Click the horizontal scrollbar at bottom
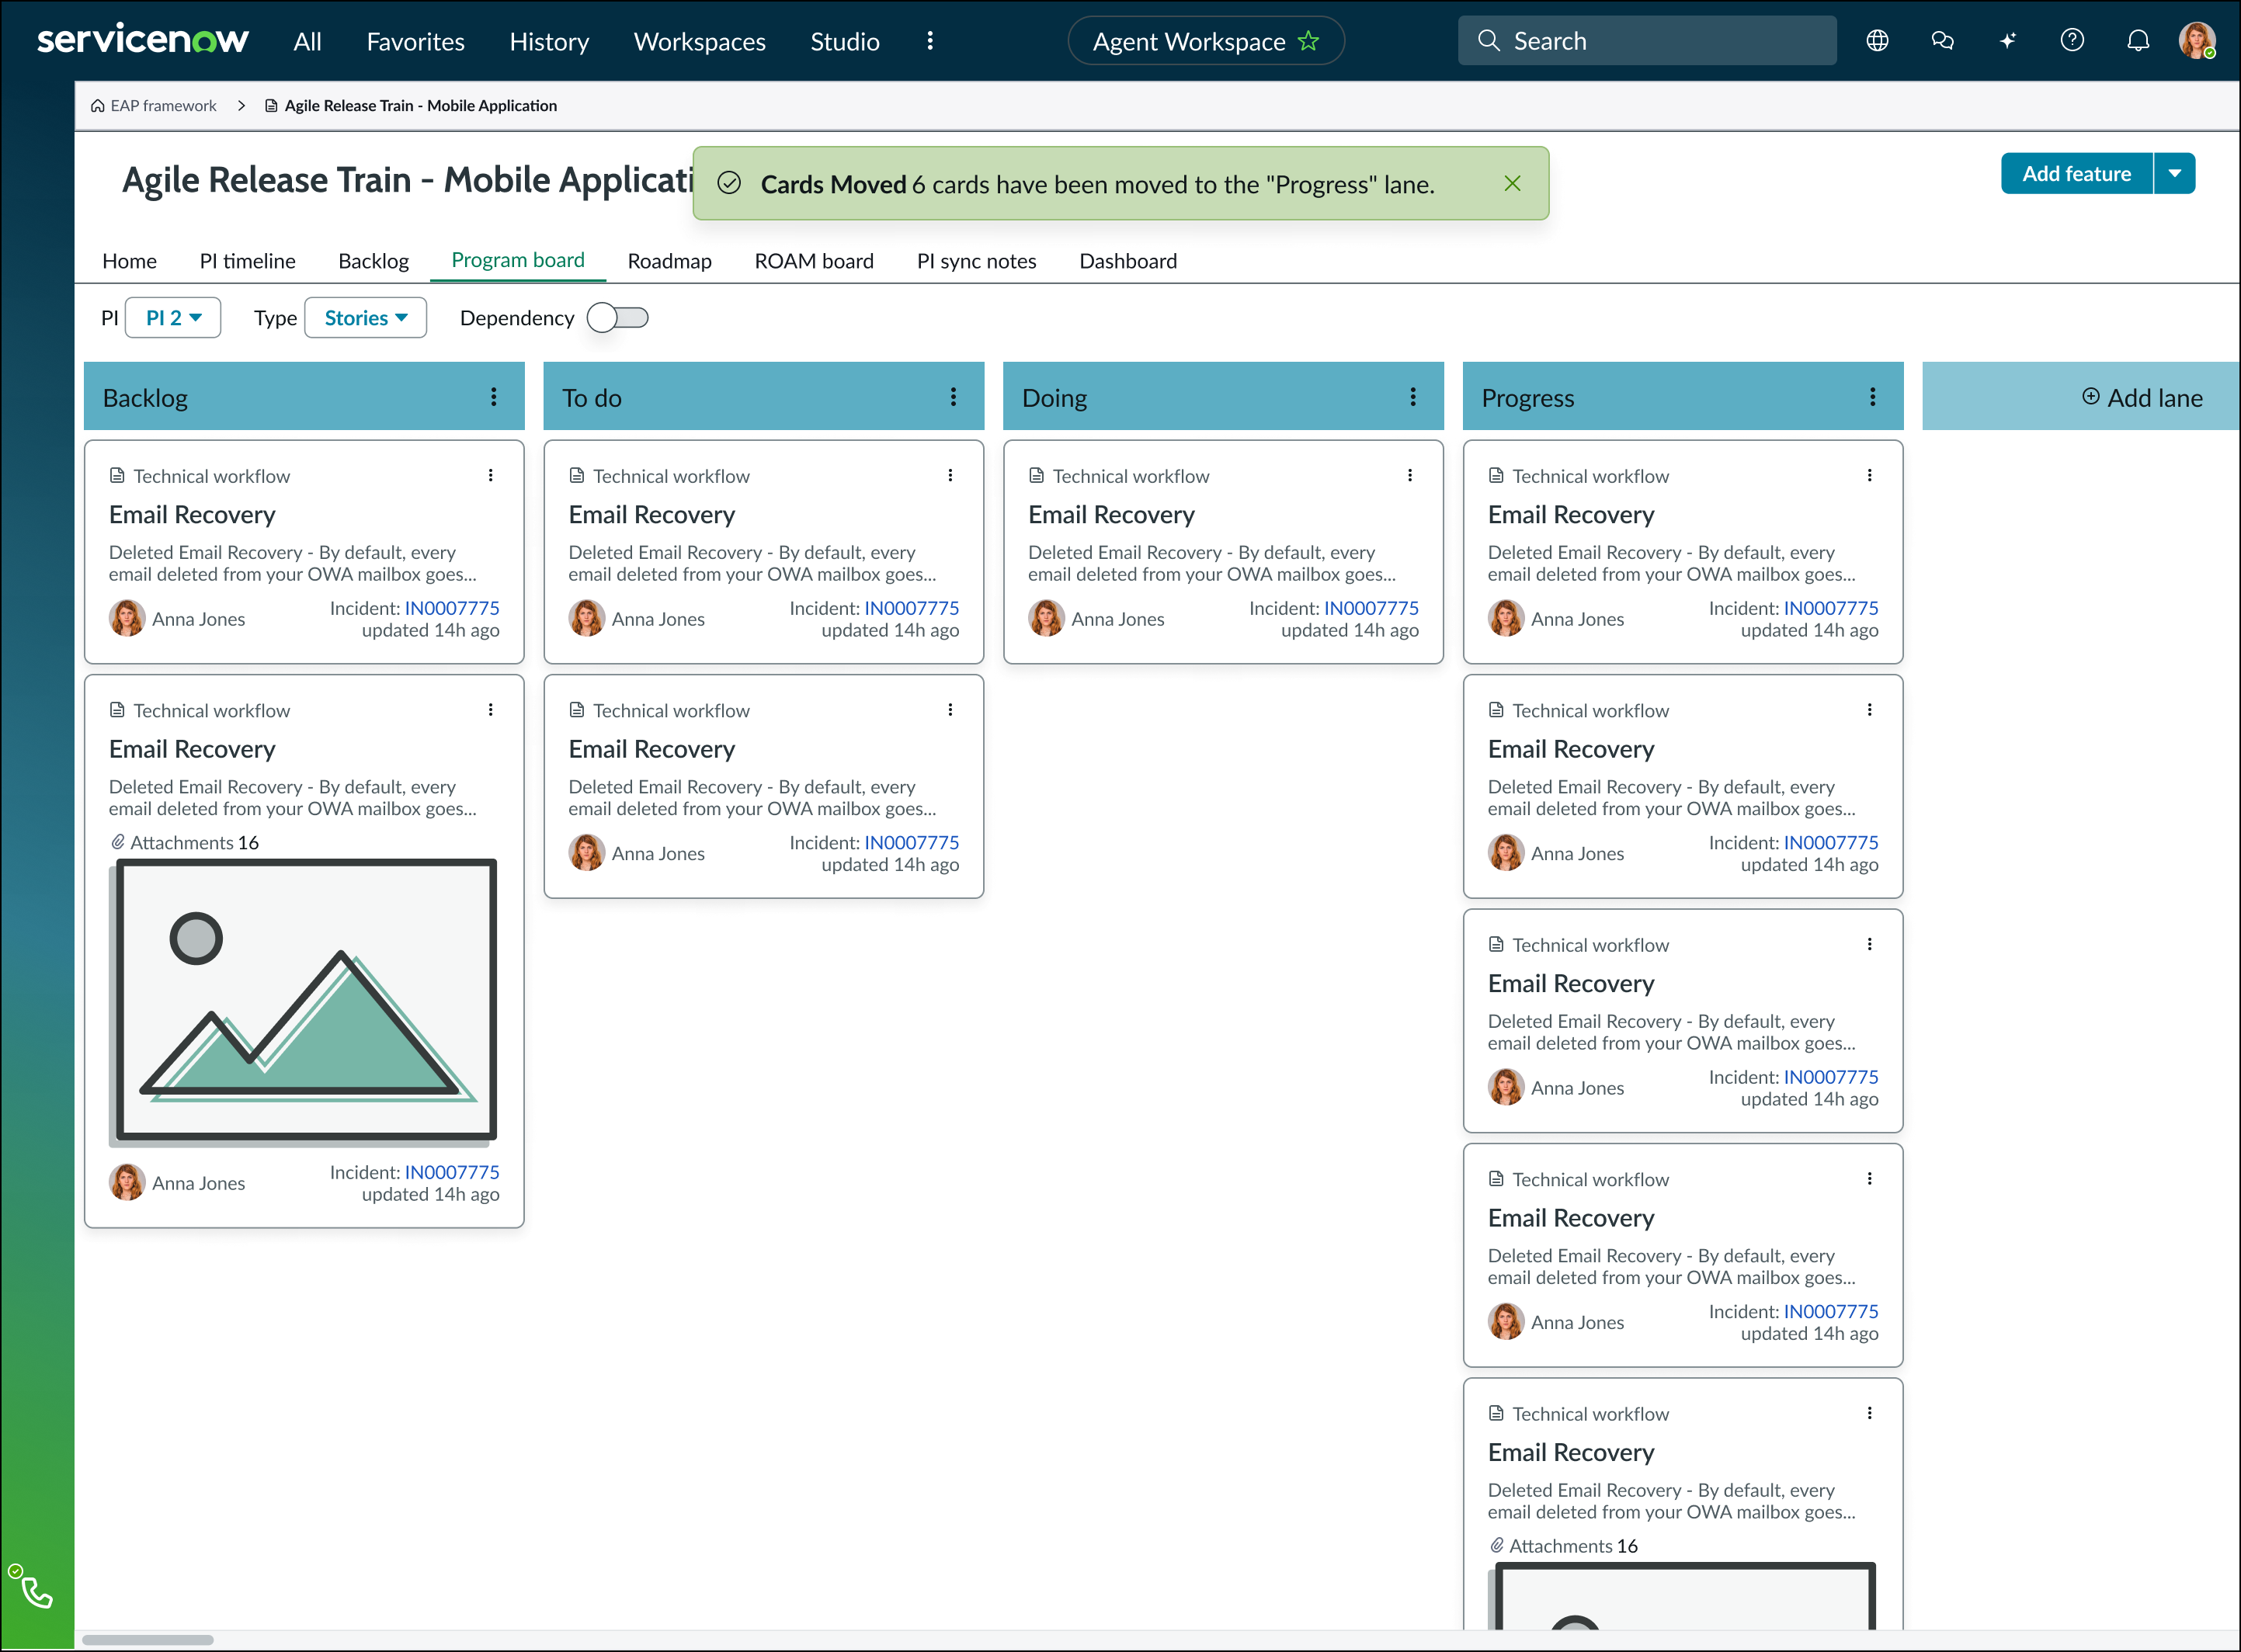Viewport: 2241px width, 1652px height. point(148,1639)
